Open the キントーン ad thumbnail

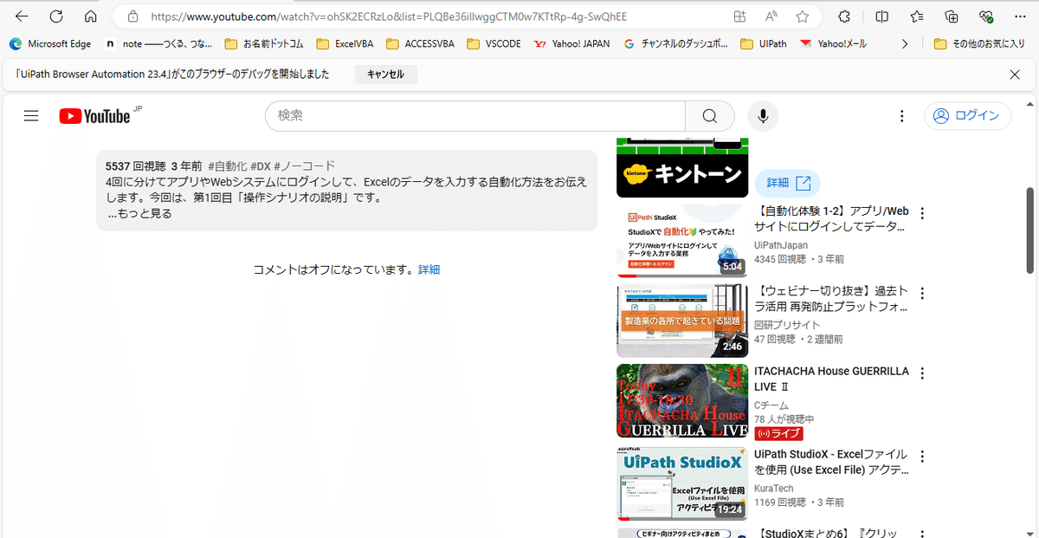682,167
